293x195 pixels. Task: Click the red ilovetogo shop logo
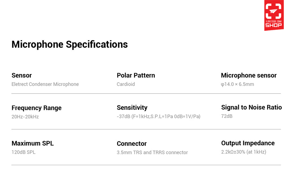click(x=274, y=15)
